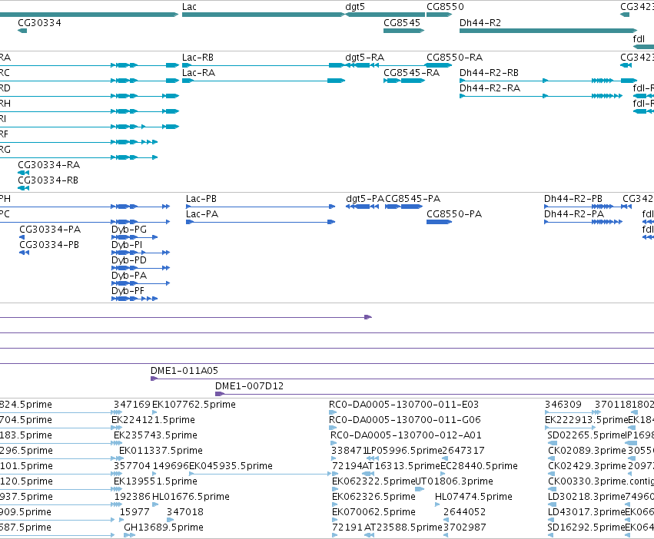Select EST EK070062.5prime
Image resolution: width=654 pixels, height=539 pixels.
point(373,512)
